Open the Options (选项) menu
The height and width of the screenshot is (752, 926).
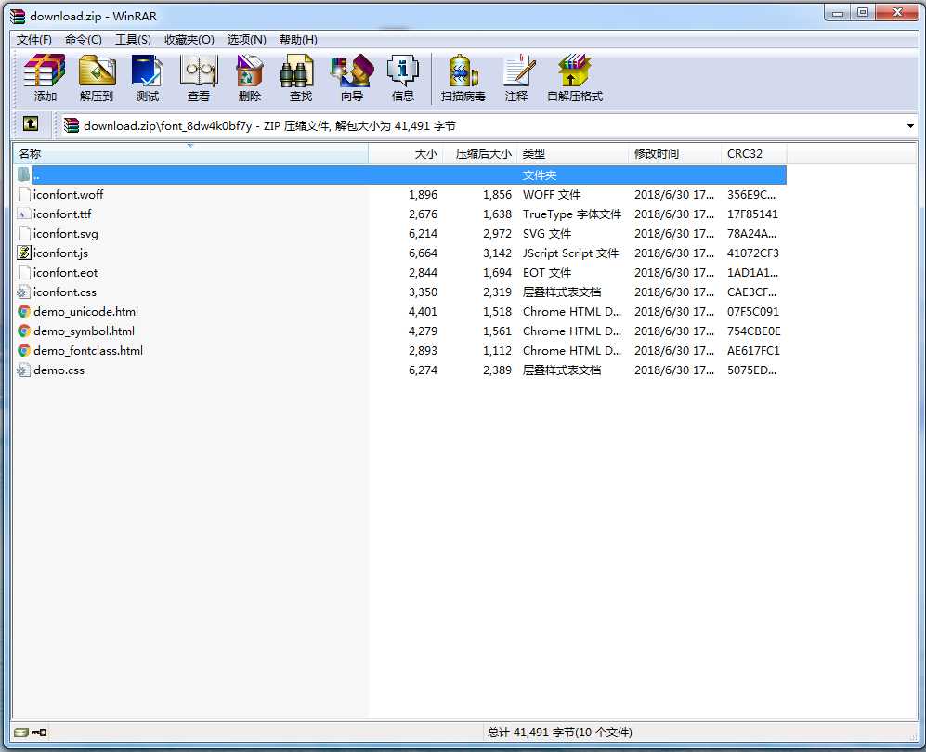[x=247, y=40]
